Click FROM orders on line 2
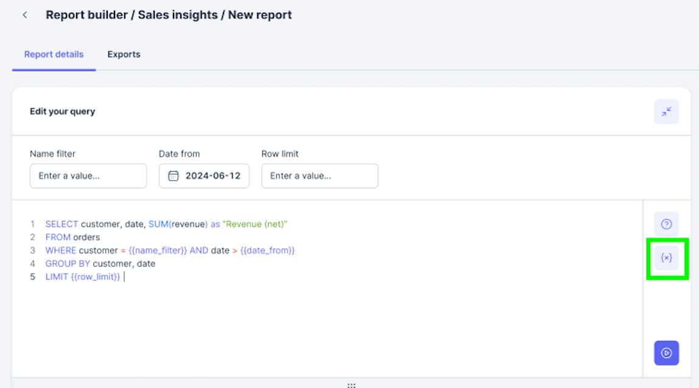The width and height of the screenshot is (699, 388). click(72, 237)
